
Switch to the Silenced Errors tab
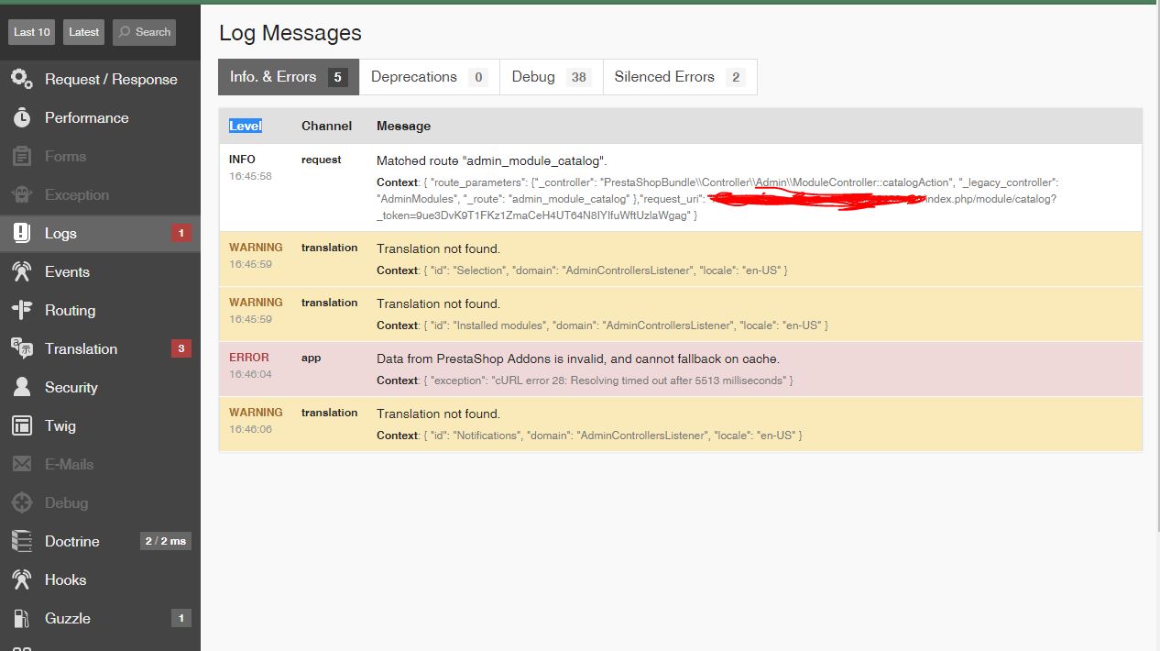click(680, 77)
